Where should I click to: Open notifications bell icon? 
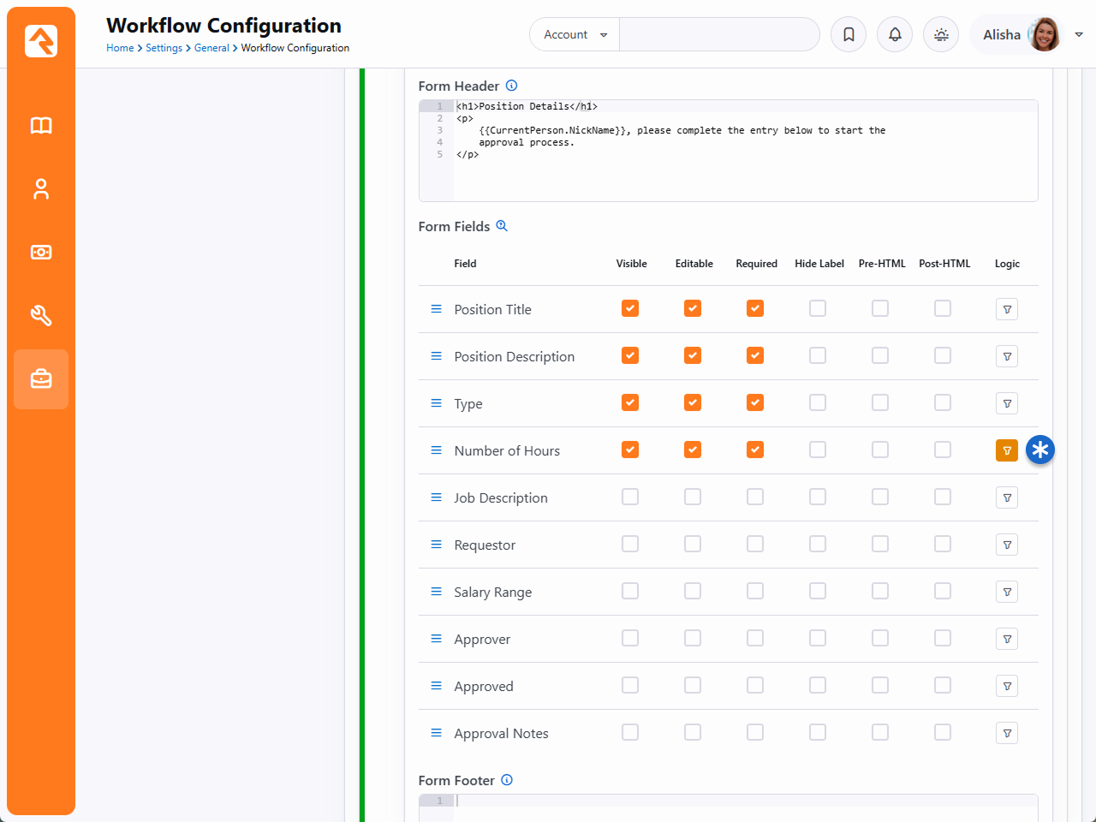point(895,34)
